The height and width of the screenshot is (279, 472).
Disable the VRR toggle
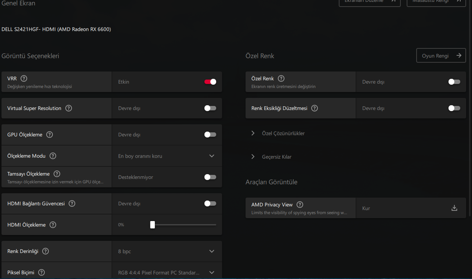[210, 82]
